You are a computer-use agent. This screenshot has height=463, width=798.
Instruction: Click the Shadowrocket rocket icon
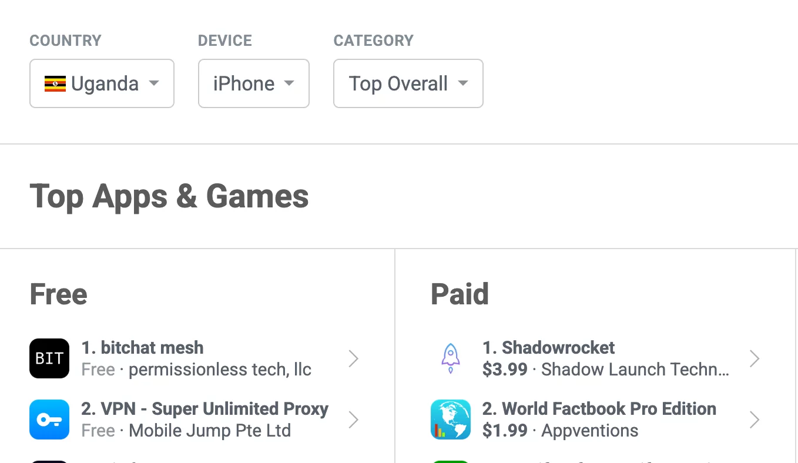(451, 358)
